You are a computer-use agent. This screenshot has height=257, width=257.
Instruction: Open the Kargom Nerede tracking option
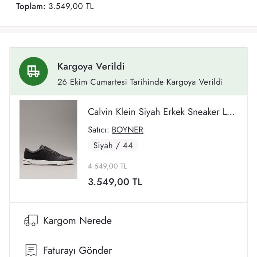tap(77, 221)
